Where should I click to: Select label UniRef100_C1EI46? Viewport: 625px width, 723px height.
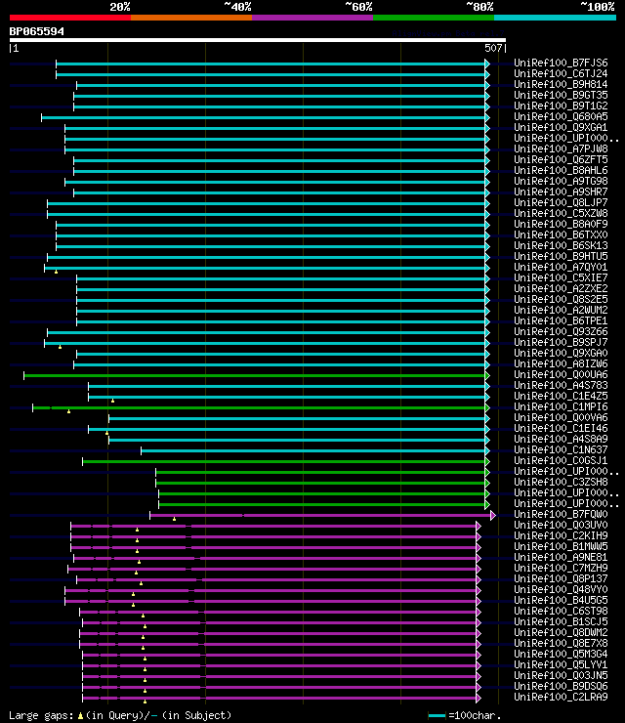pyautogui.click(x=561, y=428)
